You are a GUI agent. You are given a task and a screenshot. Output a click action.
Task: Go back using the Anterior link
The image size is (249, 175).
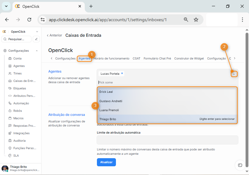click(55, 35)
